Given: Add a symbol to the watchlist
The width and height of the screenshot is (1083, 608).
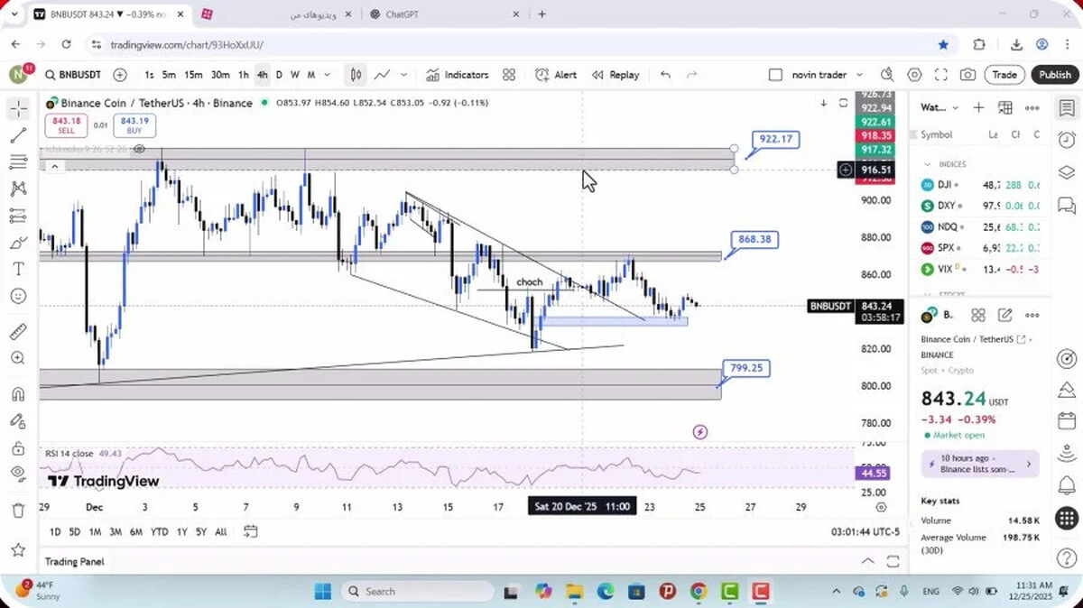Looking at the screenshot, I should tap(978, 107).
